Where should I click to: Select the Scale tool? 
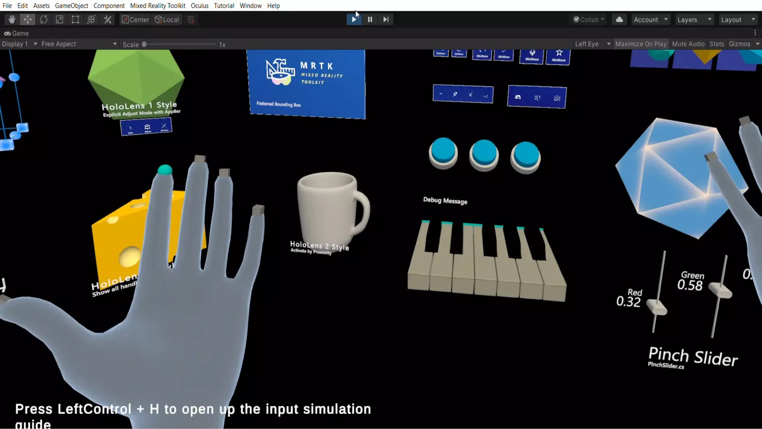click(60, 19)
